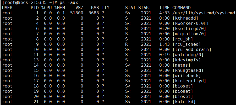236x105 pixels.
Task: Select the [bioset] process with PID 19
Action: tap(183, 91)
